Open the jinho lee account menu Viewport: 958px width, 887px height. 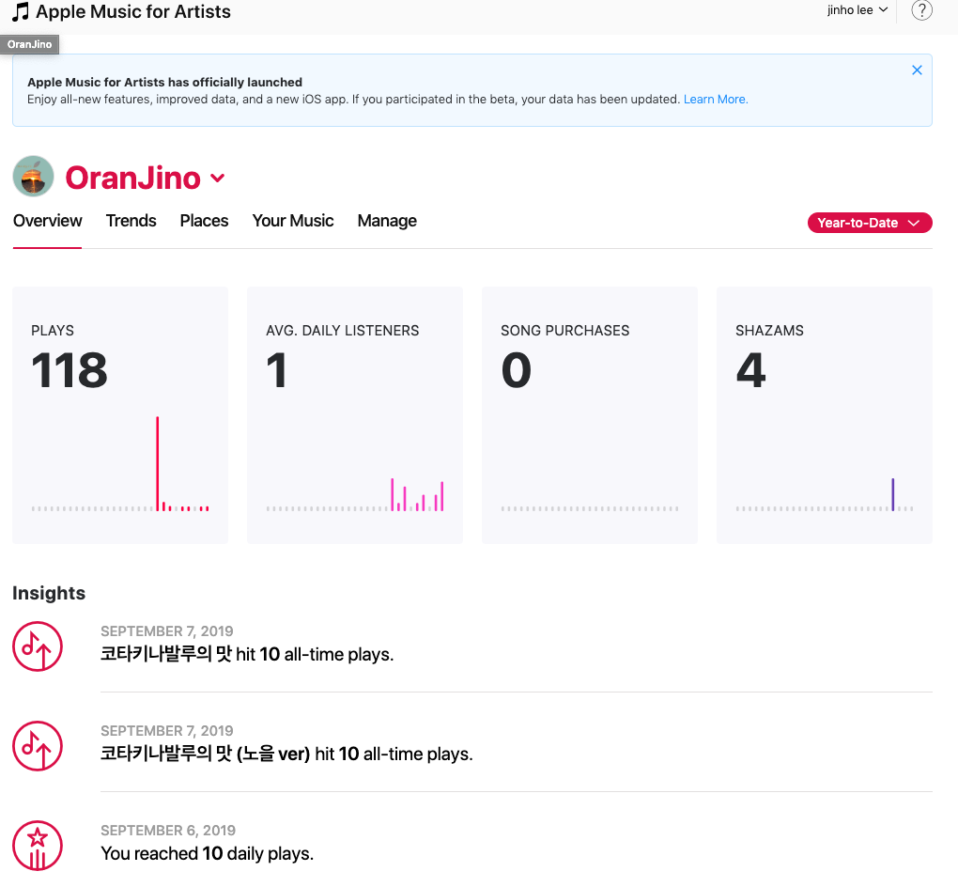click(857, 9)
